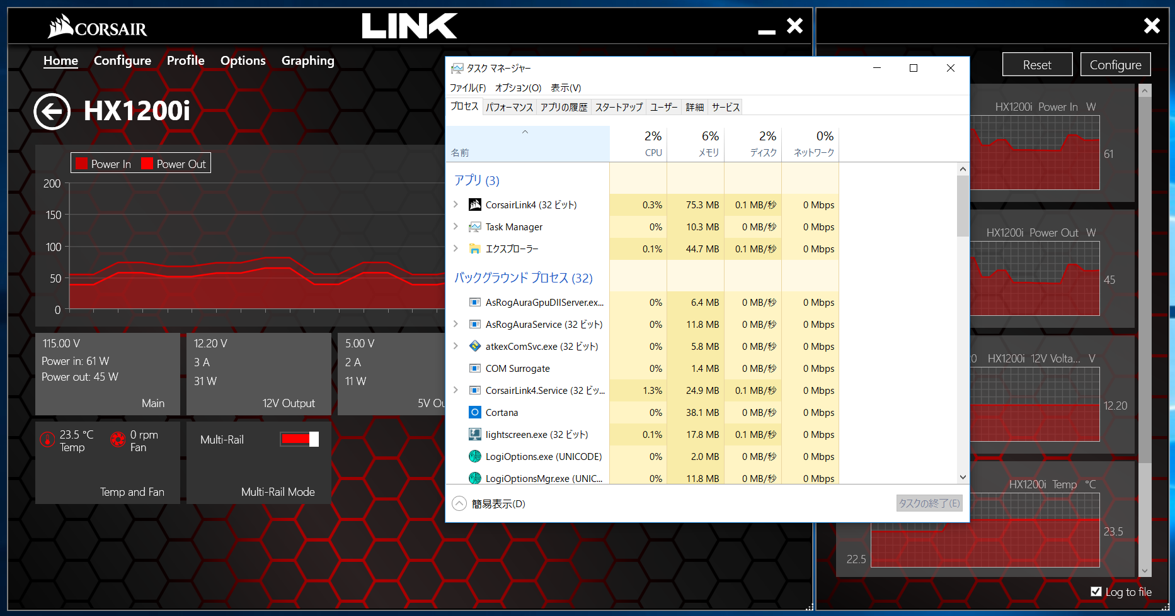Click the Corsair sails logo

pyautogui.click(x=61, y=26)
